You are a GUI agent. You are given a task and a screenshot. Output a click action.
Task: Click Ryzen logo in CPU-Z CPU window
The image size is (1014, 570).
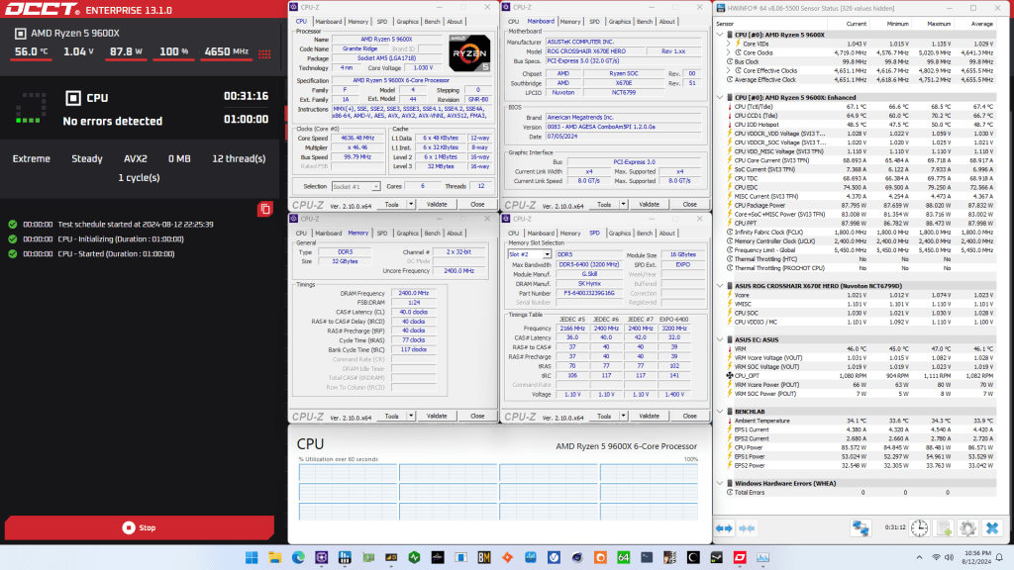tap(469, 53)
